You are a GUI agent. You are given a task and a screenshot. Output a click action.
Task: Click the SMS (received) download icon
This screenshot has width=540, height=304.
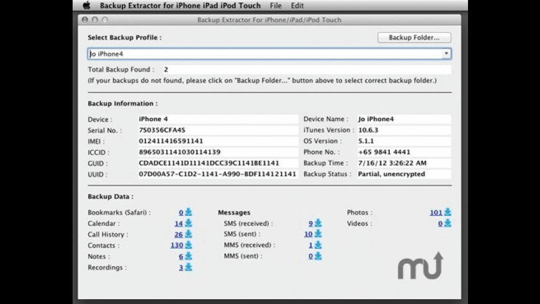[x=318, y=223]
